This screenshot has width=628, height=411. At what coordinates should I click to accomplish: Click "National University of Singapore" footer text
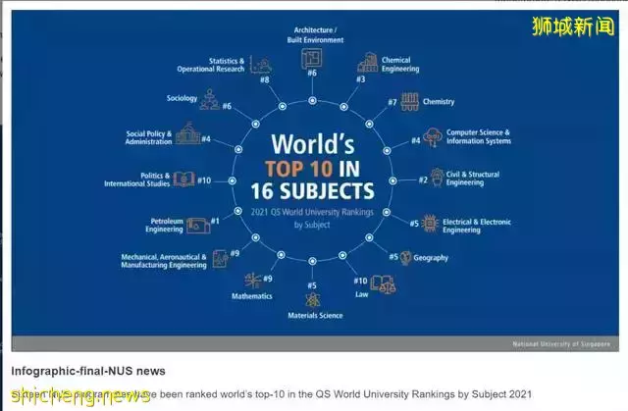click(x=561, y=344)
